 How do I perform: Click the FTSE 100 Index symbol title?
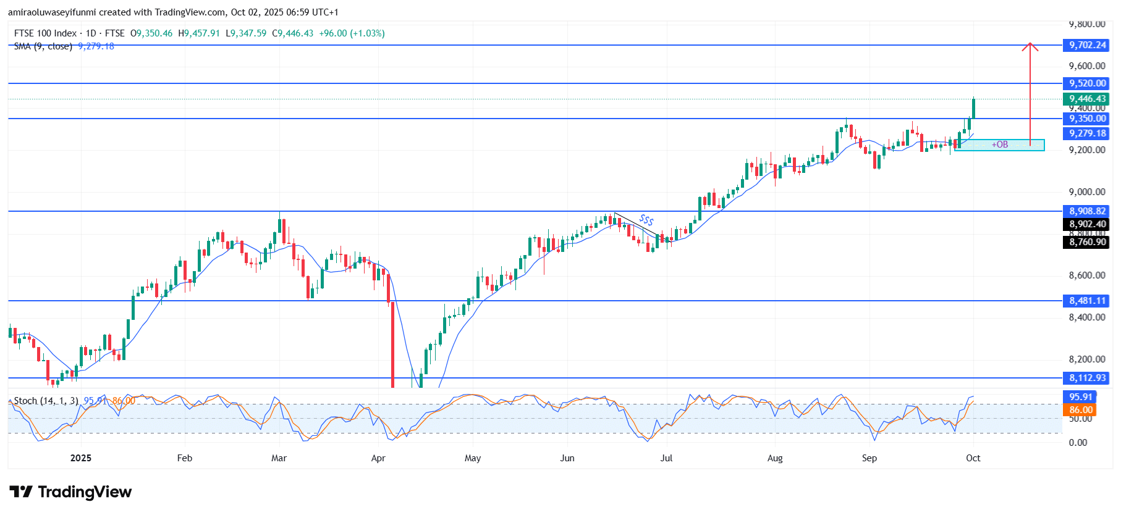point(45,33)
